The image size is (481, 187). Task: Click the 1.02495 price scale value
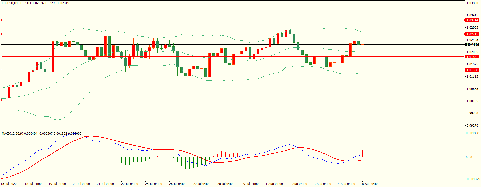(x=472, y=40)
